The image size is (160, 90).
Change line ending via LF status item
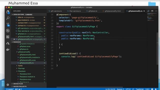[x=133, y=89]
